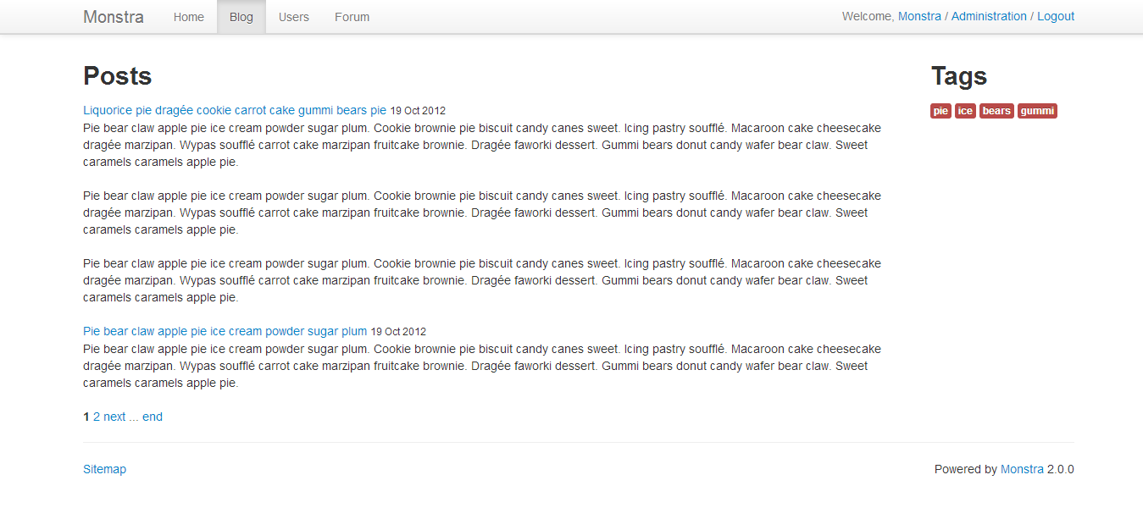Select the 'ice' tag badge

click(x=965, y=111)
